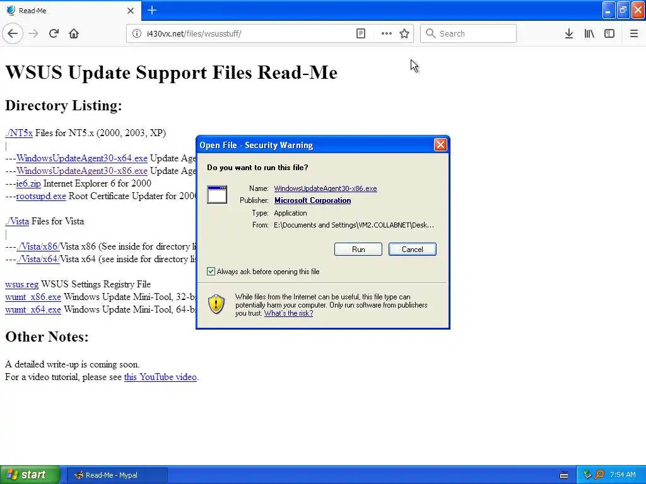646x484 pixels.
Task: Open the ./NT5x directory link
Action: click(19, 133)
